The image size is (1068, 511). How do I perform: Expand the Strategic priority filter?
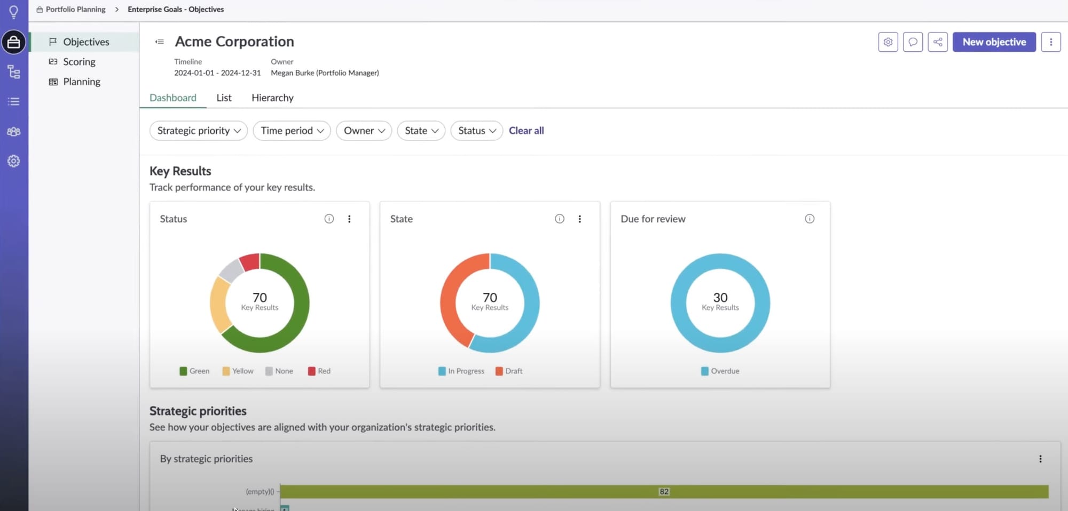coord(199,131)
